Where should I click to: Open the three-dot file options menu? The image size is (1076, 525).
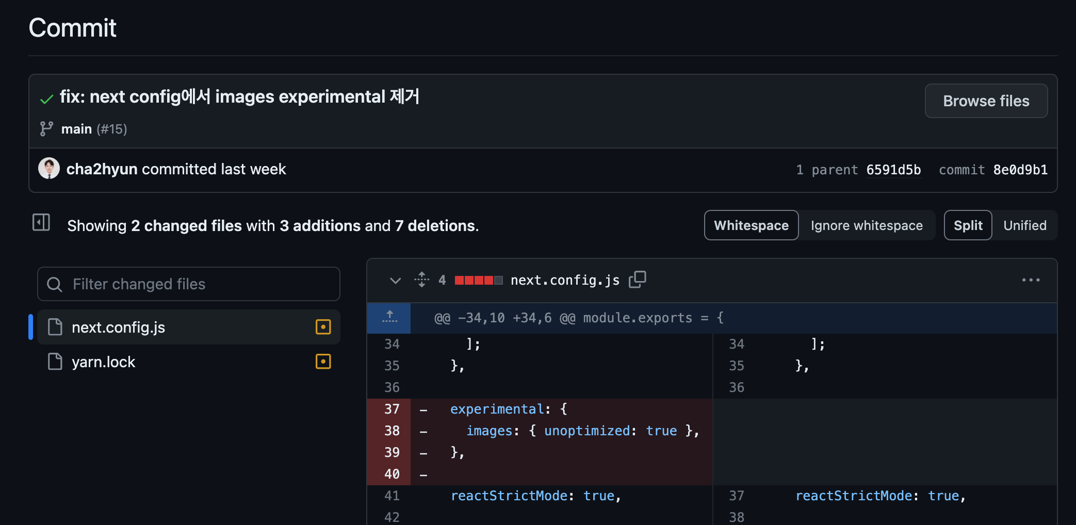click(1031, 280)
